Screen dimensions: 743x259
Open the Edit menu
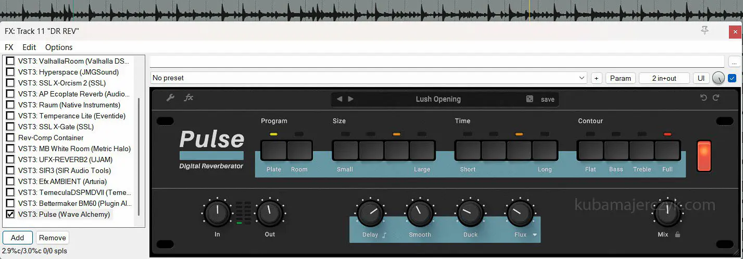click(x=29, y=47)
